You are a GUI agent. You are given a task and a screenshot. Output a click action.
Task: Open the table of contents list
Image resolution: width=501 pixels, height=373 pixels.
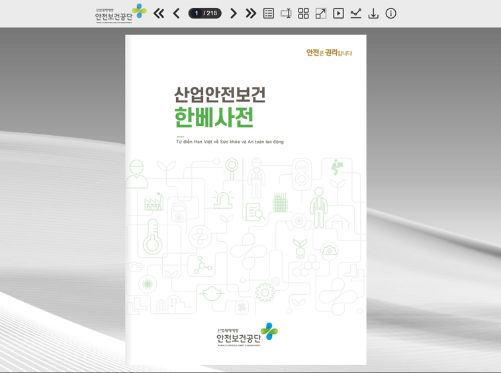click(269, 13)
